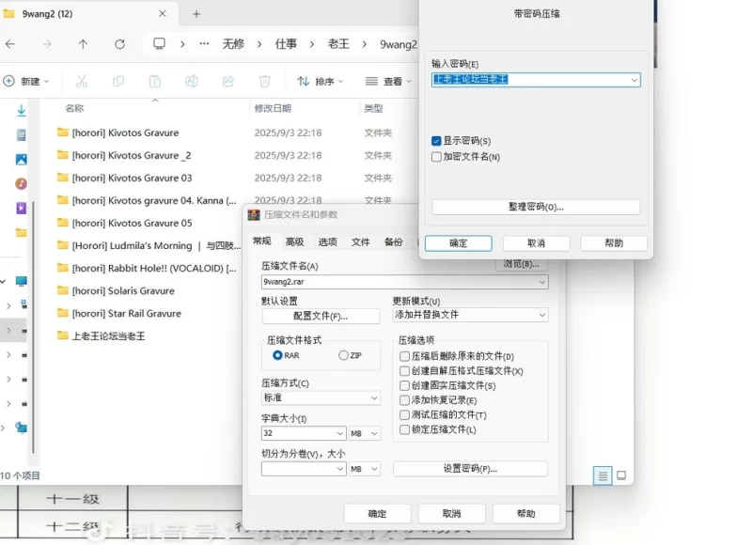This screenshot has height=545, width=752.
Task: Click This PC monitor in sidebar
Action: point(21,281)
